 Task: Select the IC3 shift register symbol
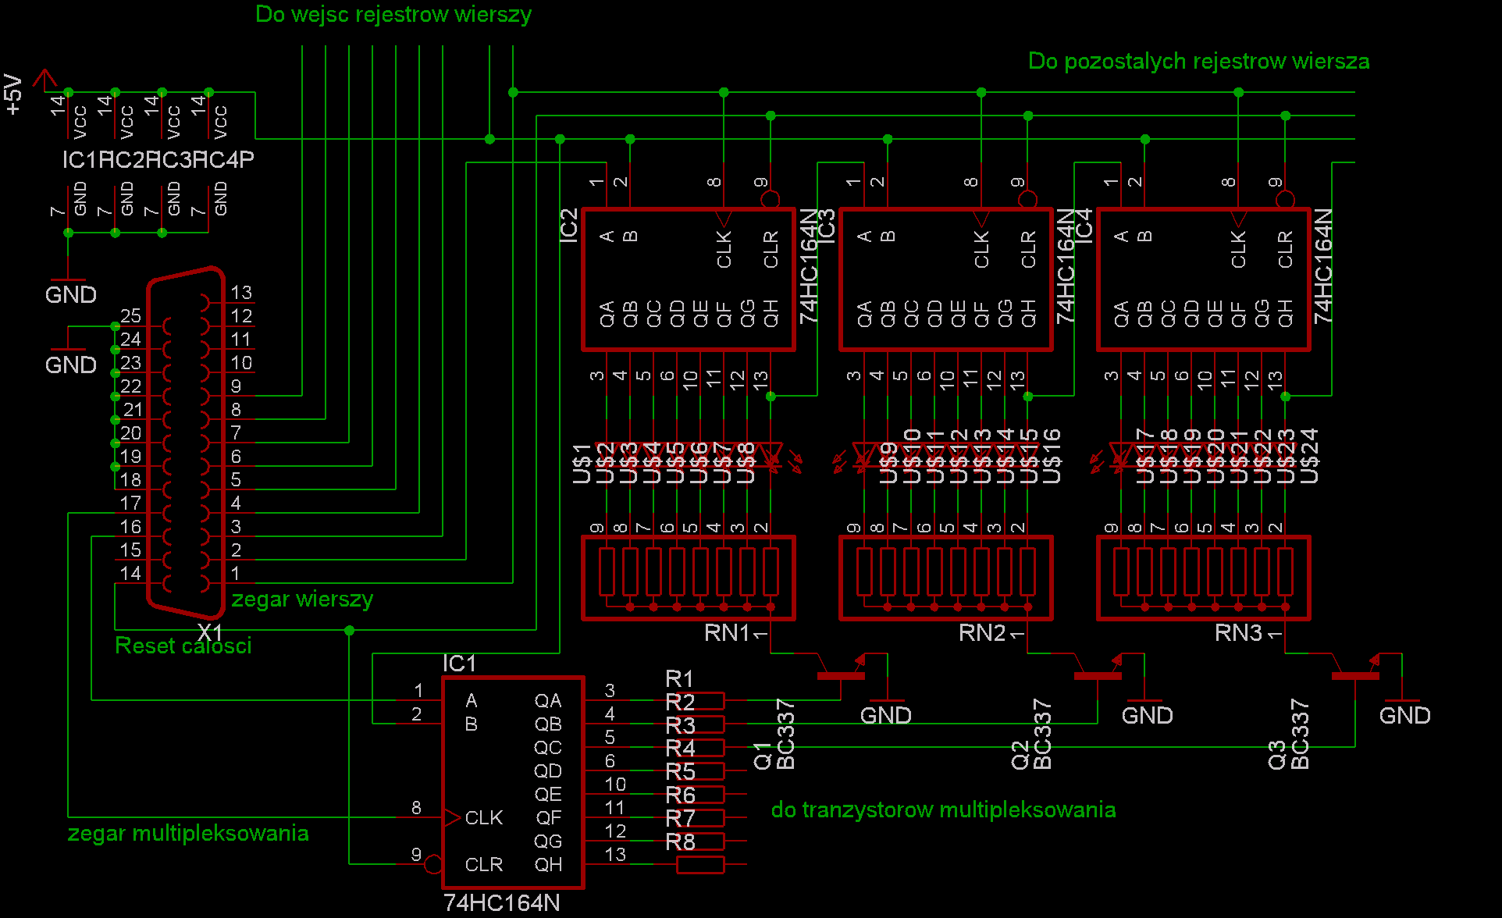coord(945,279)
